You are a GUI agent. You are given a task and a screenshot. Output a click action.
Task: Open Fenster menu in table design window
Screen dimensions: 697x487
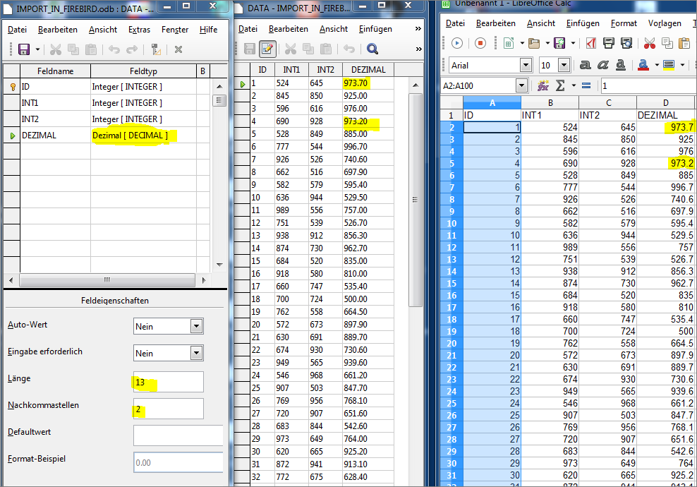pos(175,30)
